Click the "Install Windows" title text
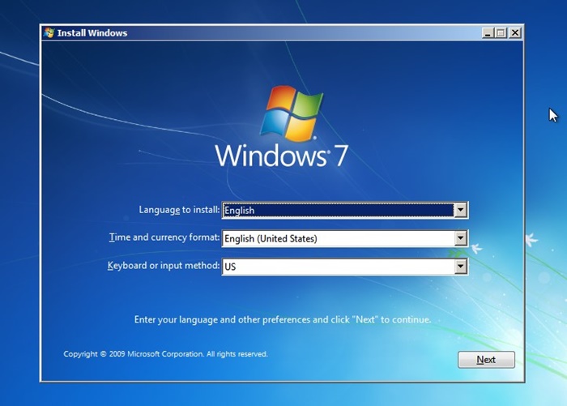Image resolution: width=567 pixels, height=406 pixels. [92, 33]
